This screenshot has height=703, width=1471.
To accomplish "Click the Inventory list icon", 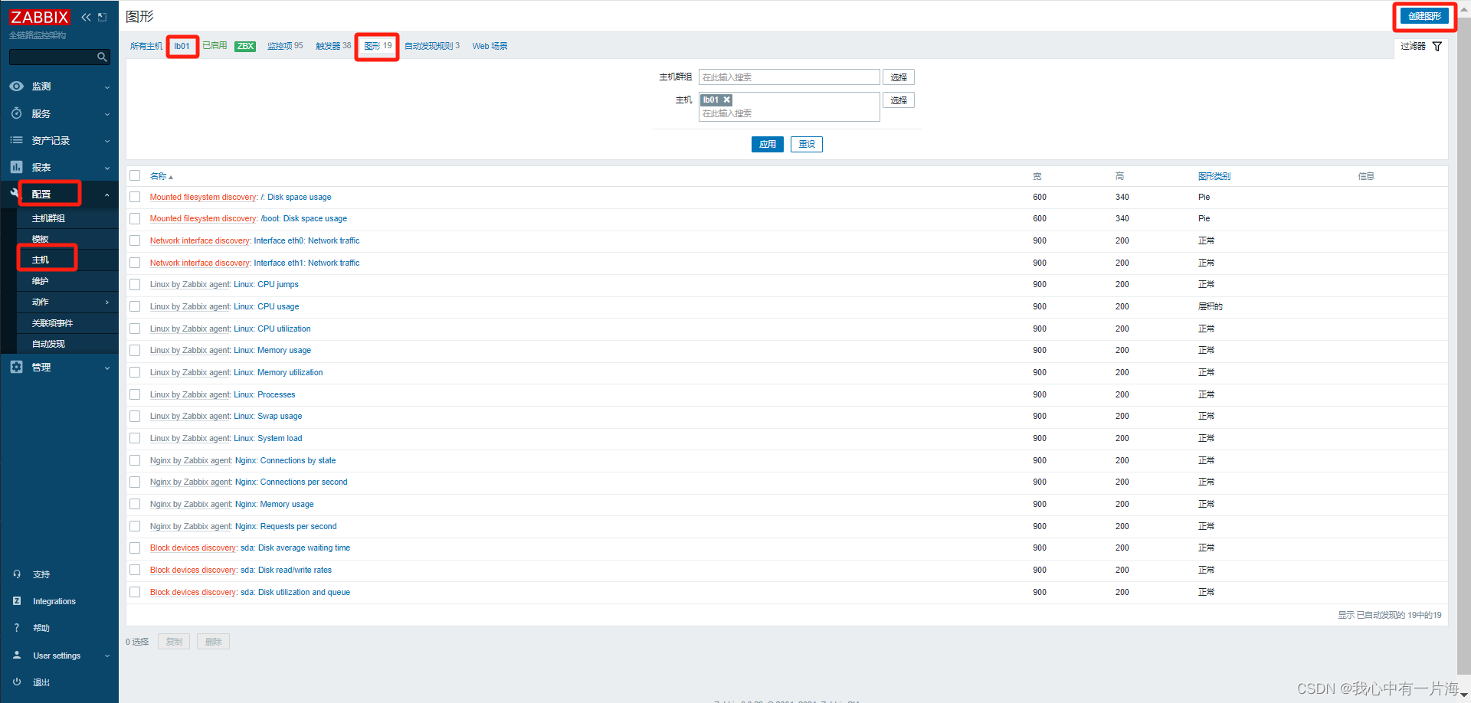I will (16, 140).
